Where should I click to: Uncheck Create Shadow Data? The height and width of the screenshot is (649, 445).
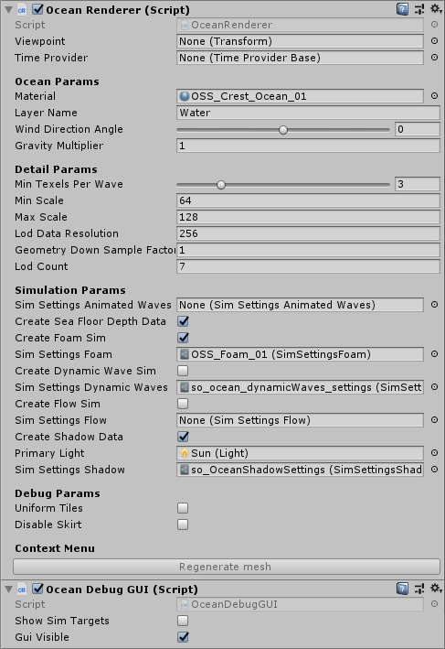[x=183, y=437]
